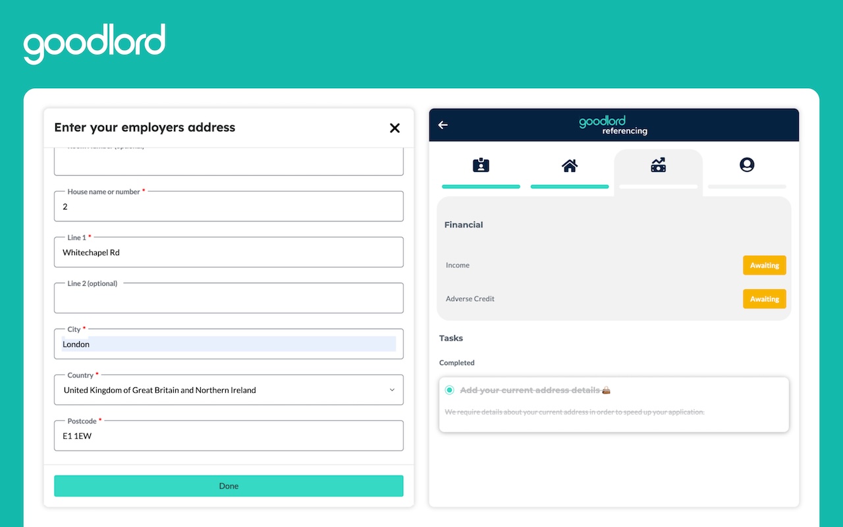The height and width of the screenshot is (527, 843).
Task: Click the 'Income' row label
Action: pyautogui.click(x=458, y=265)
